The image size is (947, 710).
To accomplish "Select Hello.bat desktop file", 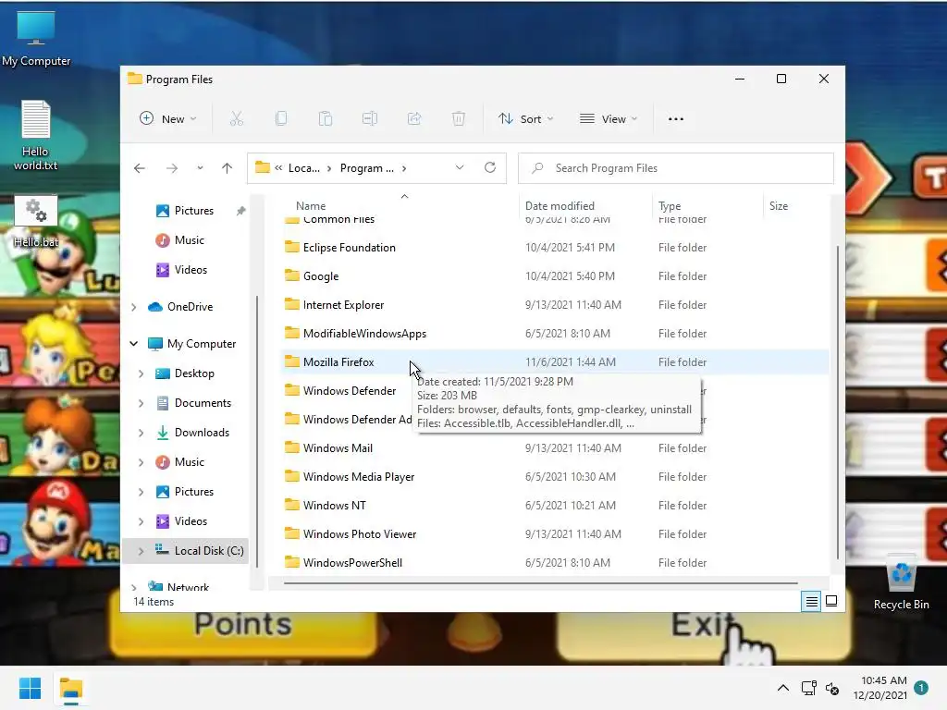I will coord(36,222).
